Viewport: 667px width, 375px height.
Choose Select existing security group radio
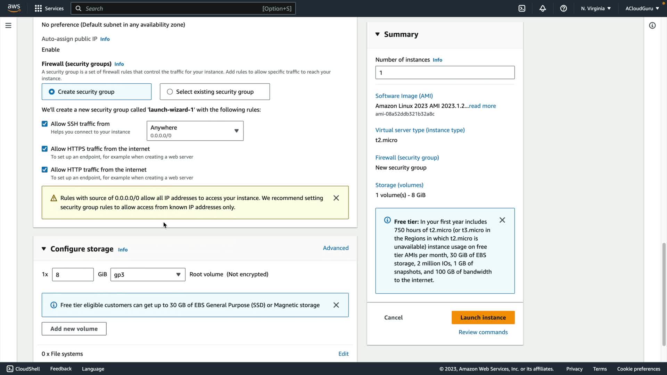(x=170, y=92)
